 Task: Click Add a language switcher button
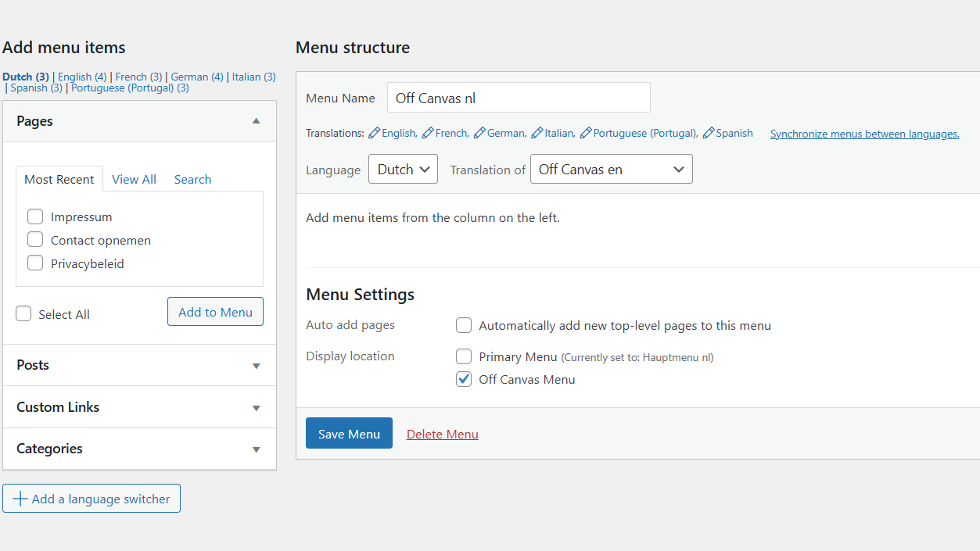coord(92,499)
